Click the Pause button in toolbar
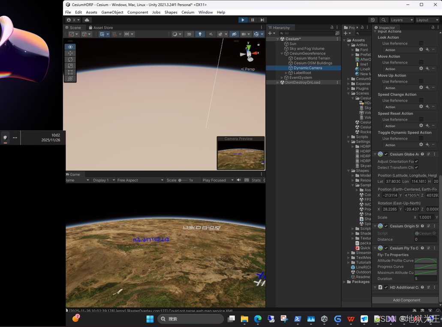This screenshot has height=327, width=442. [253, 20]
